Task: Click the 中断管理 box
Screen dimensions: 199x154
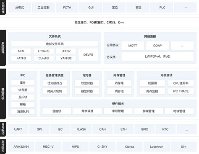Action: pos(118,111)
